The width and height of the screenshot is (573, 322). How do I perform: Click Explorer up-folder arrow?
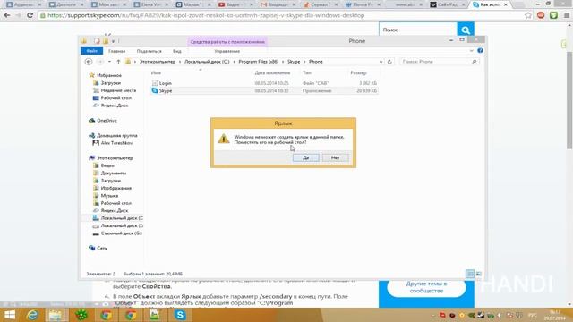118,62
